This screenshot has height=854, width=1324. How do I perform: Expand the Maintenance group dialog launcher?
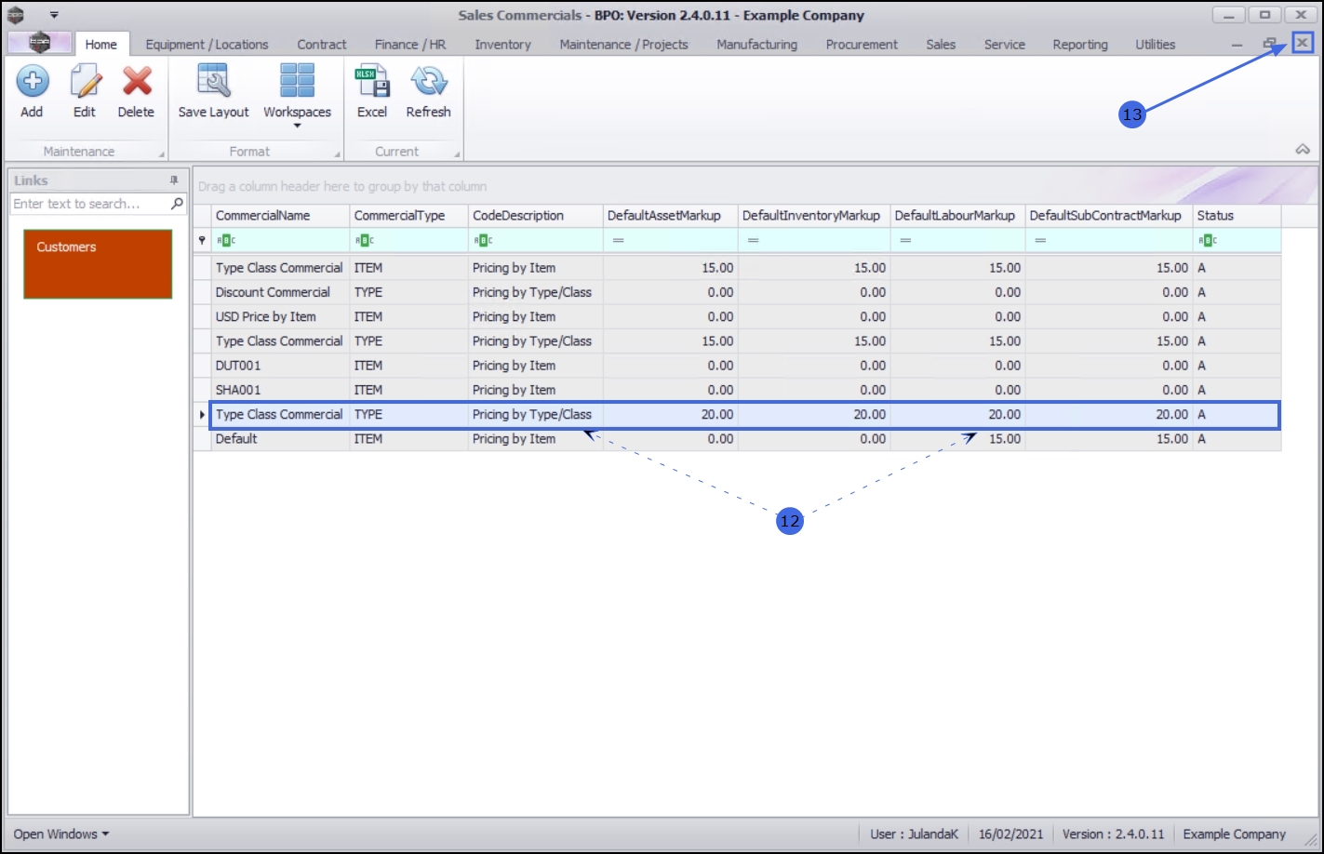click(161, 154)
